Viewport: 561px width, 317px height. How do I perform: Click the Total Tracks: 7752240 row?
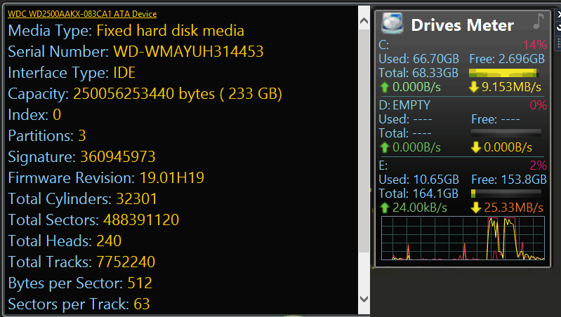[81, 262]
